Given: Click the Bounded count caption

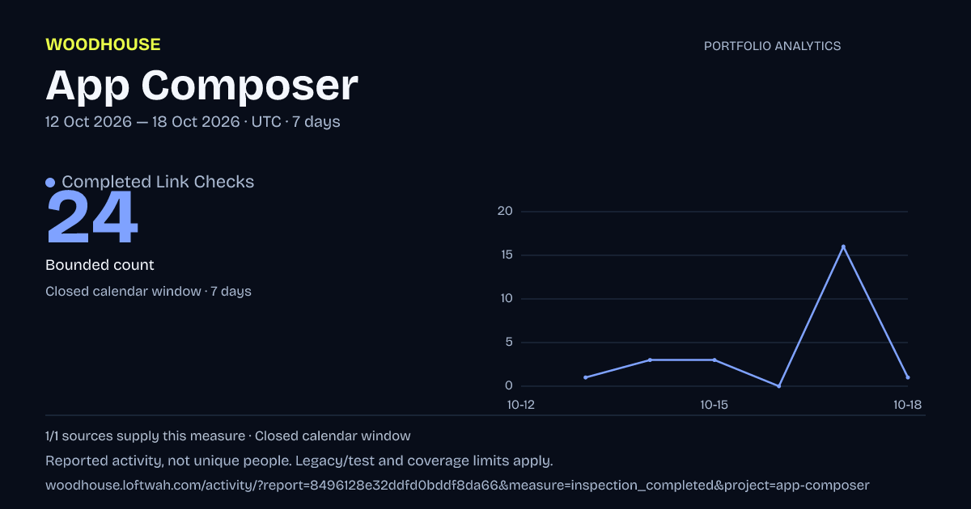Looking at the screenshot, I should (100, 265).
